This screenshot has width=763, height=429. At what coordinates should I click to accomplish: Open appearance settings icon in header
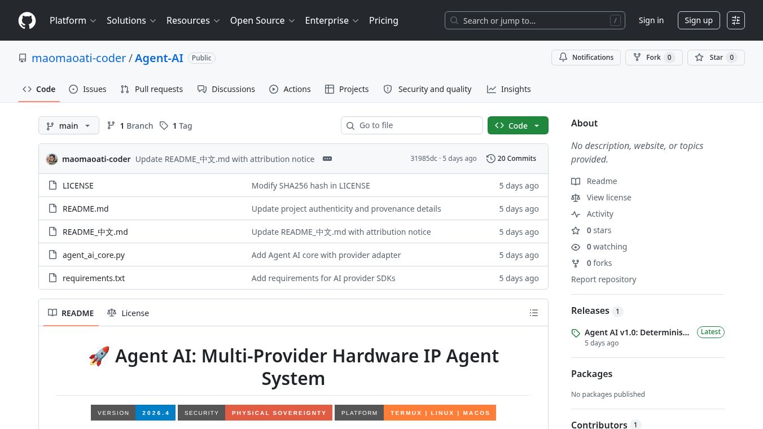[x=736, y=20]
